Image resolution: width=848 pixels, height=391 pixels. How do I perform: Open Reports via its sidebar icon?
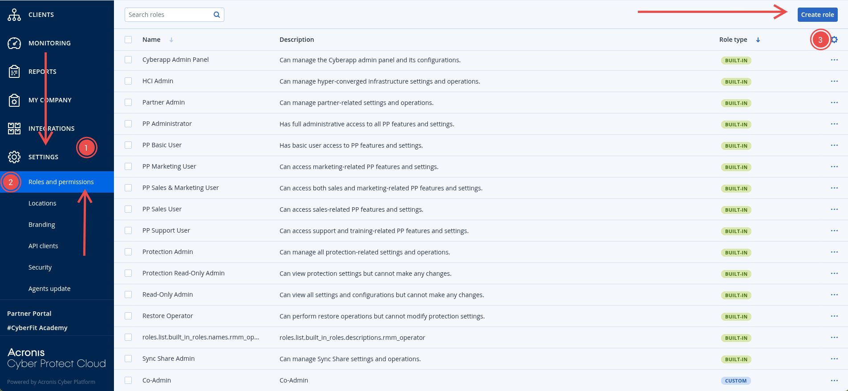coord(14,71)
